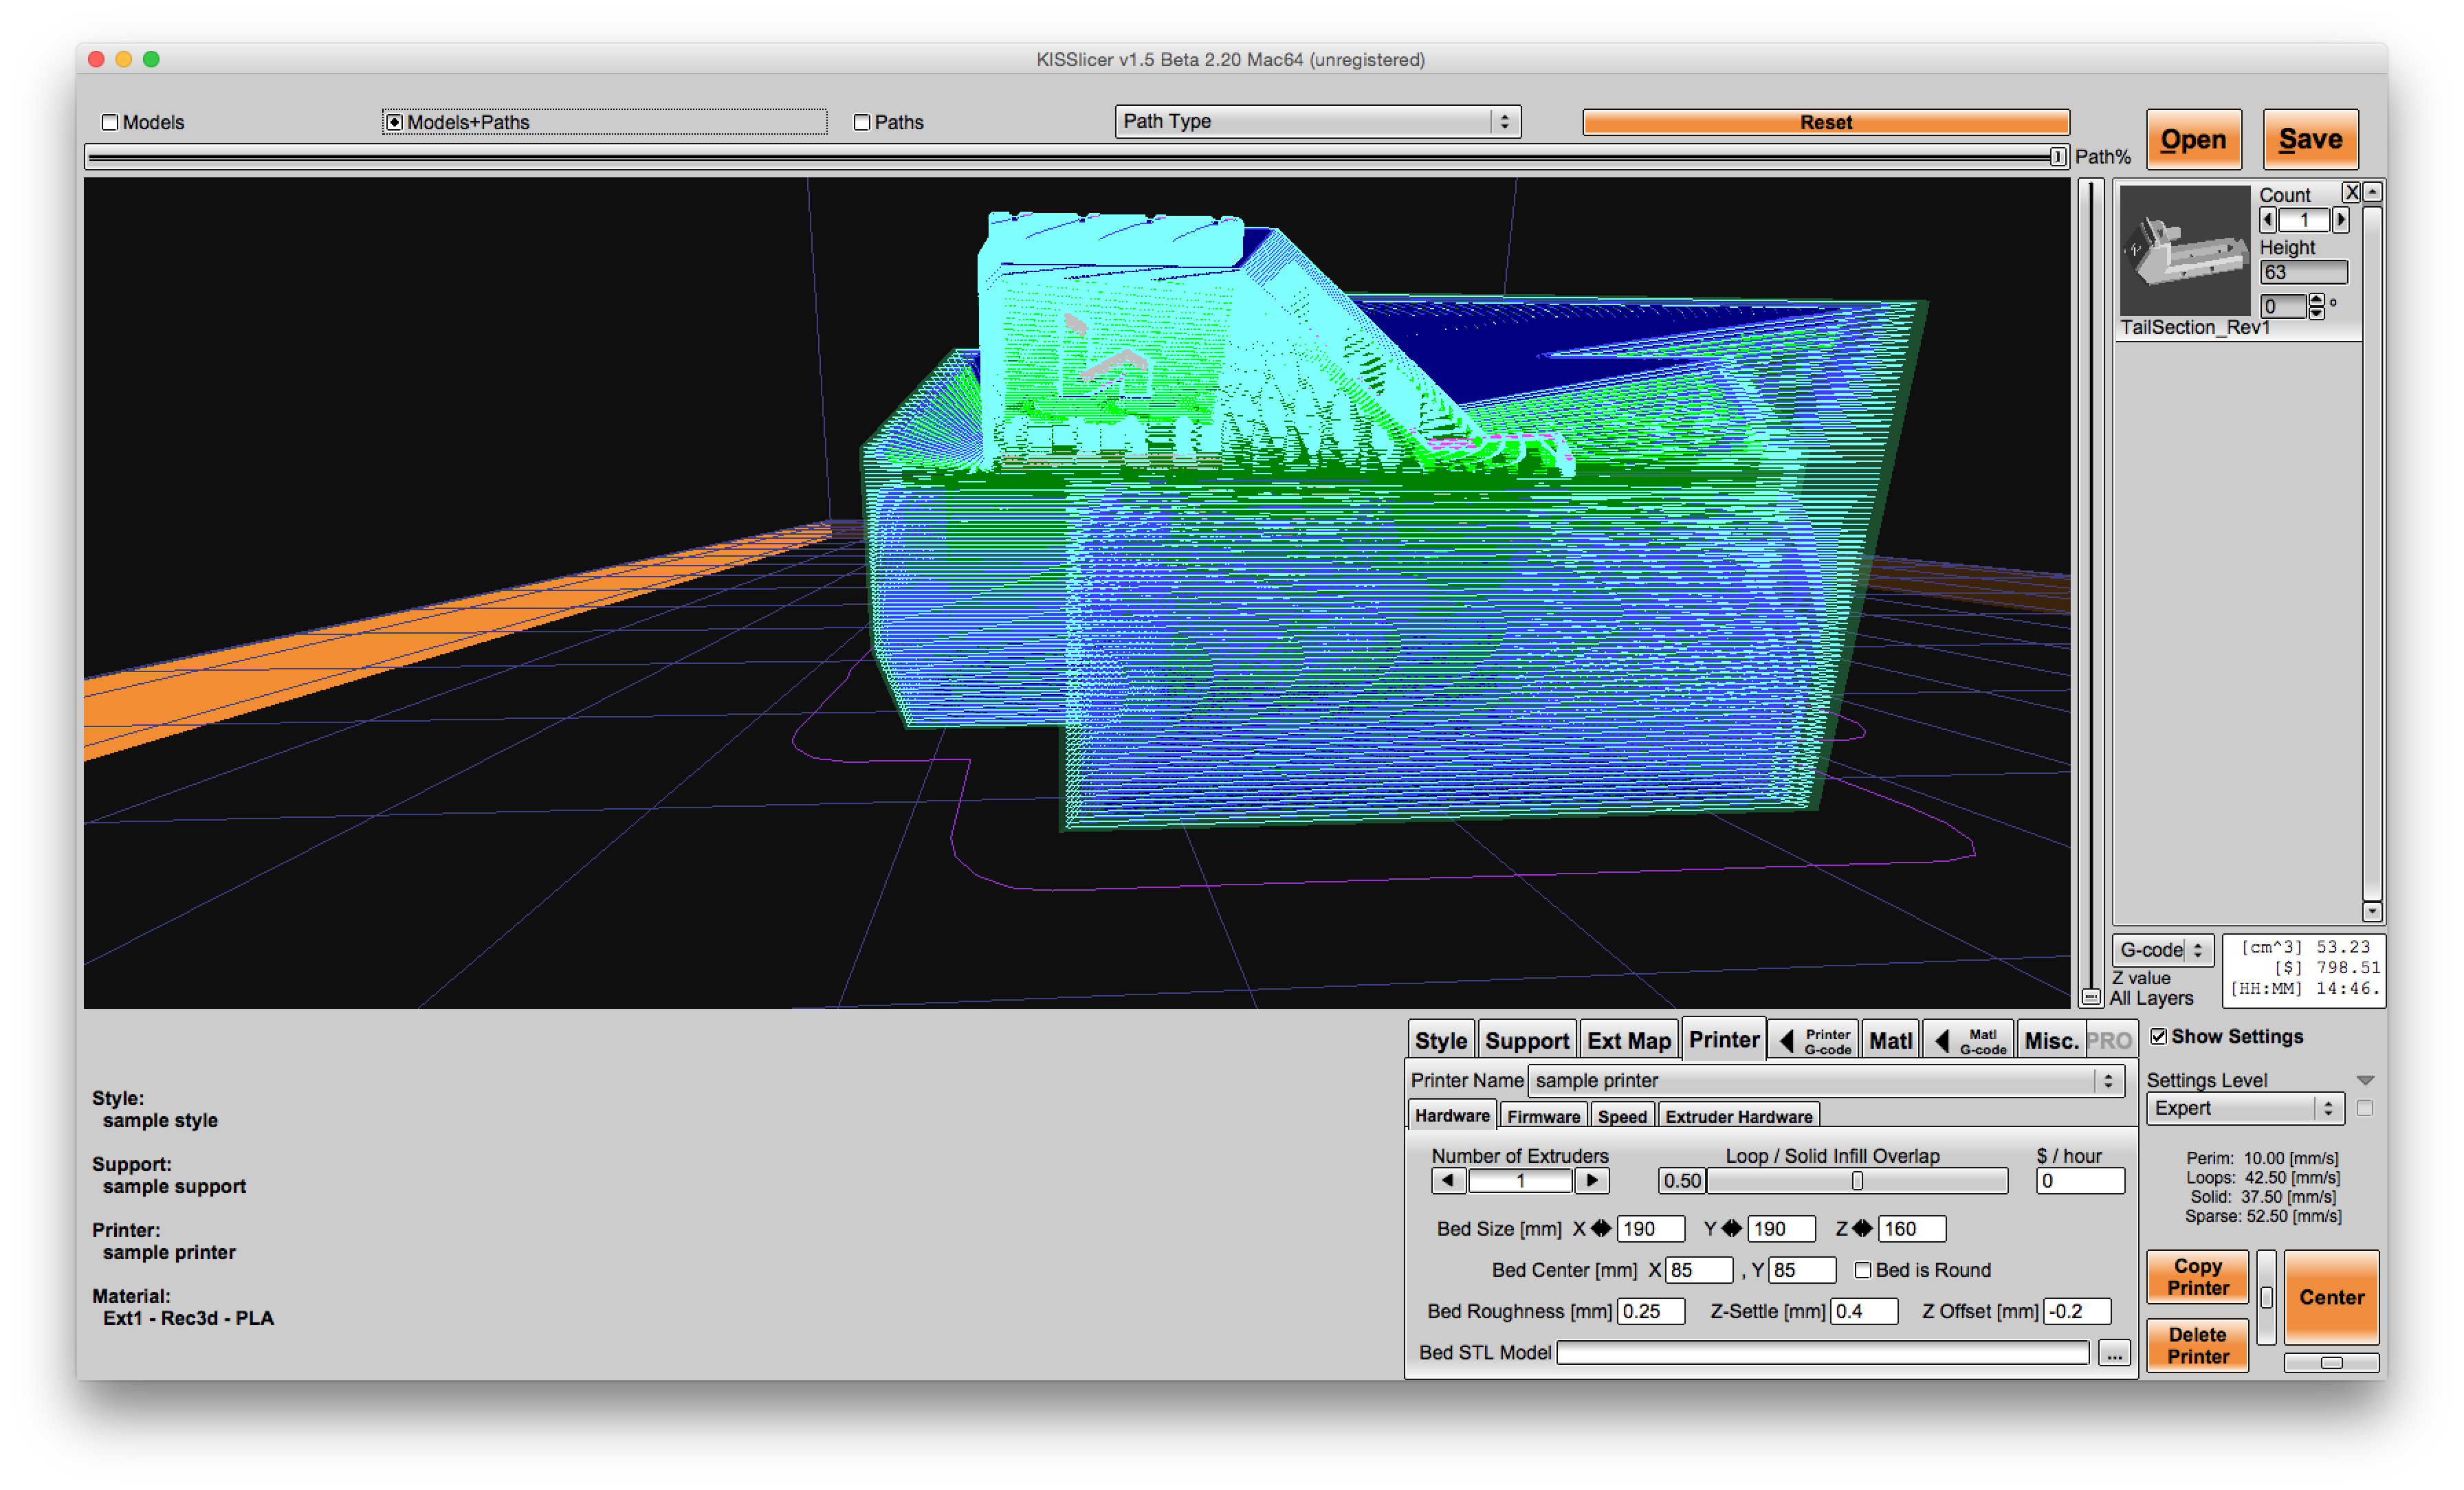
Task: Click the orange Reset button
Action: tap(1825, 122)
